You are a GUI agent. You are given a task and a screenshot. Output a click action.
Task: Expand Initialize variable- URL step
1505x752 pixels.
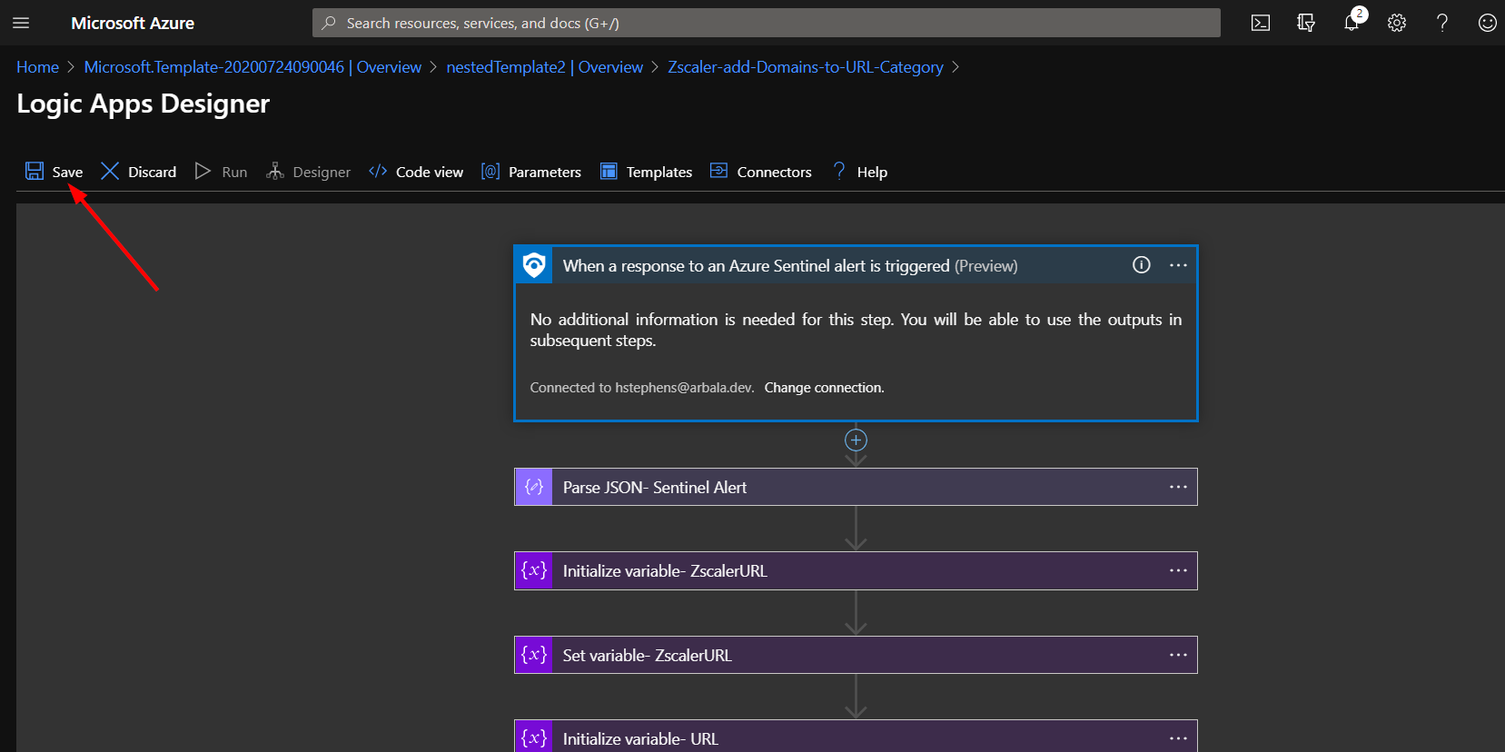[x=856, y=737]
